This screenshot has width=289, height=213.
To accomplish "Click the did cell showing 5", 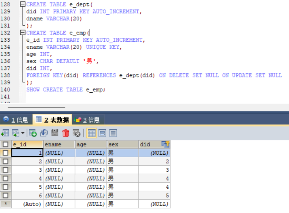I will click(154, 196).
